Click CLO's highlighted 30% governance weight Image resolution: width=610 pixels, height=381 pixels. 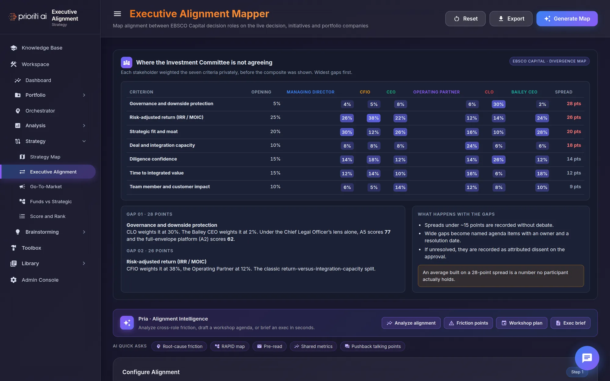click(498, 104)
